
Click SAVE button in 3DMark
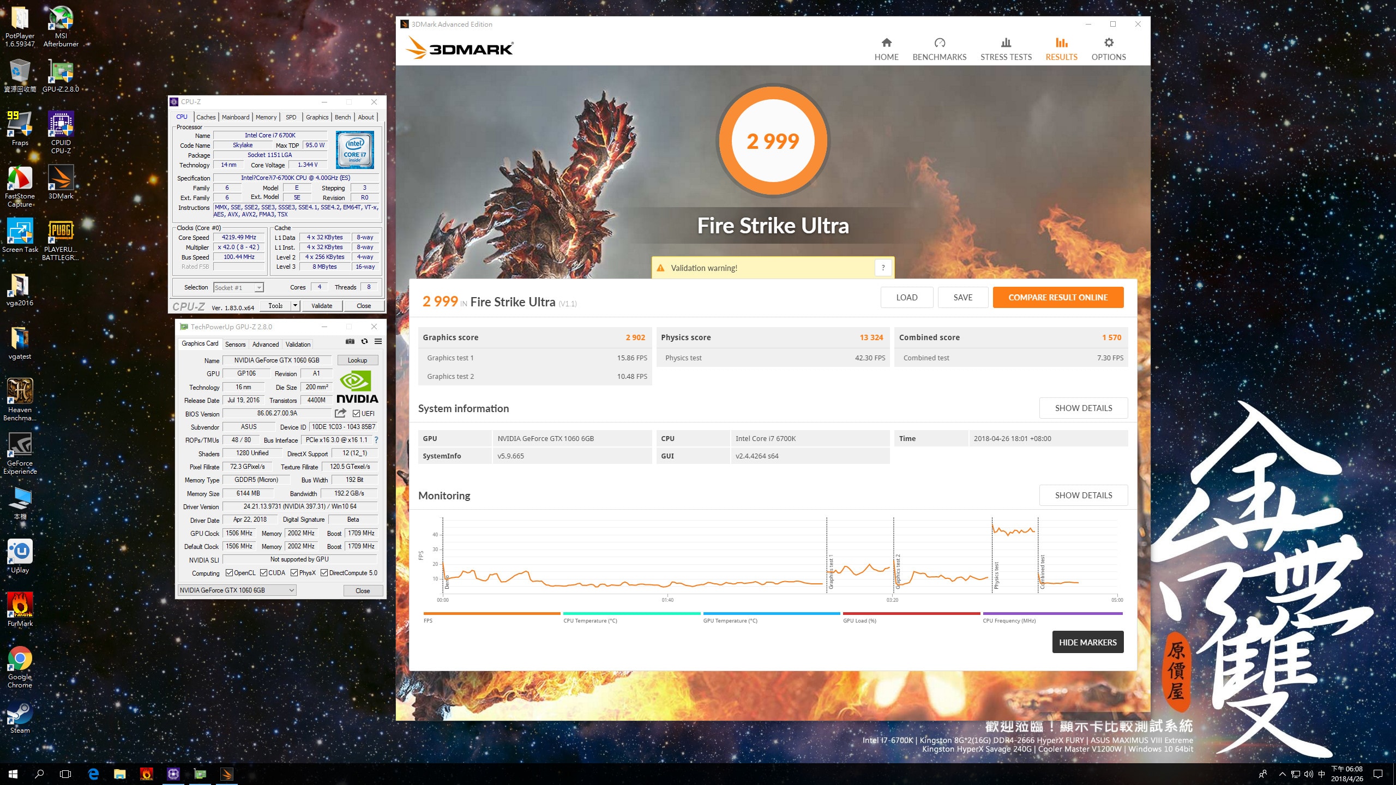(x=962, y=298)
